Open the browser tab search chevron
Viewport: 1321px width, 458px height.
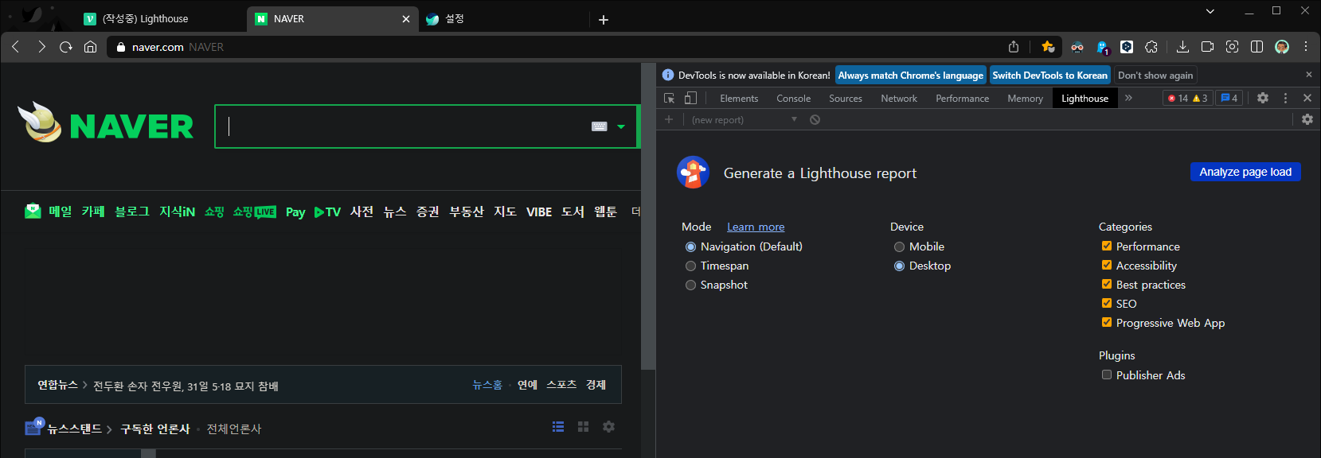pyautogui.click(x=1210, y=11)
